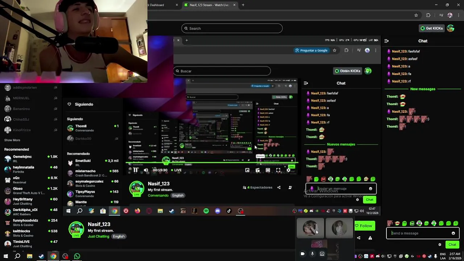The image size is (464, 261).
Task: Seek on the green stream progress bar
Action: click(x=212, y=163)
